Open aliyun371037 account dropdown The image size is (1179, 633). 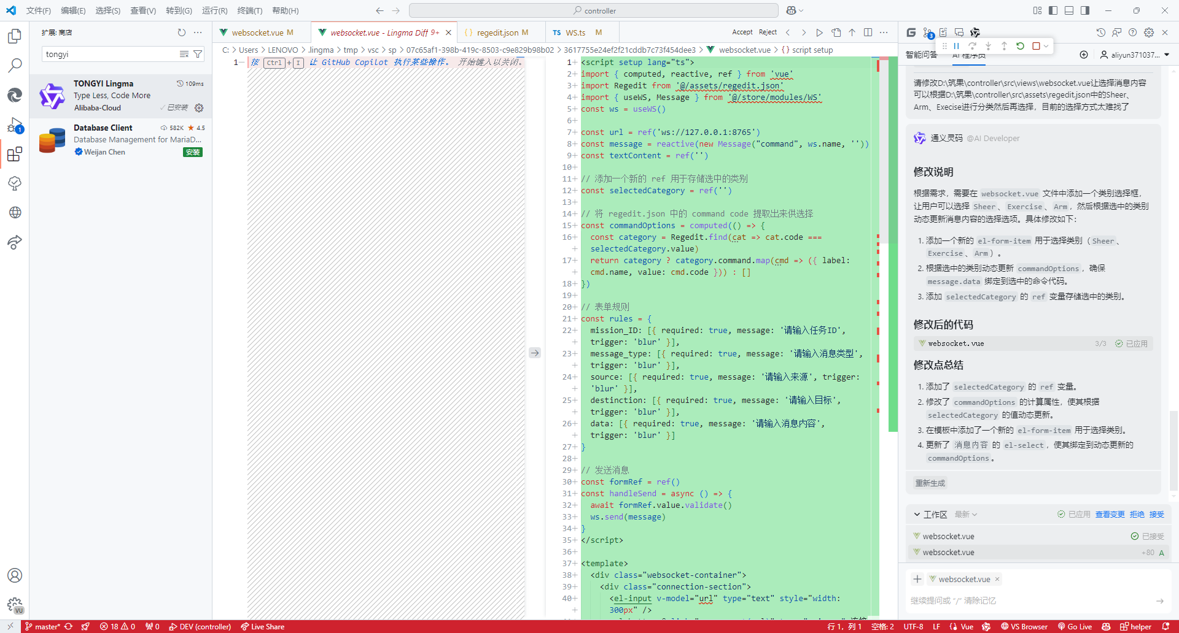tap(1134, 55)
